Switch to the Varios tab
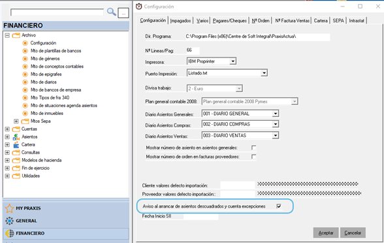This screenshot has height=243, width=384. click(x=202, y=21)
